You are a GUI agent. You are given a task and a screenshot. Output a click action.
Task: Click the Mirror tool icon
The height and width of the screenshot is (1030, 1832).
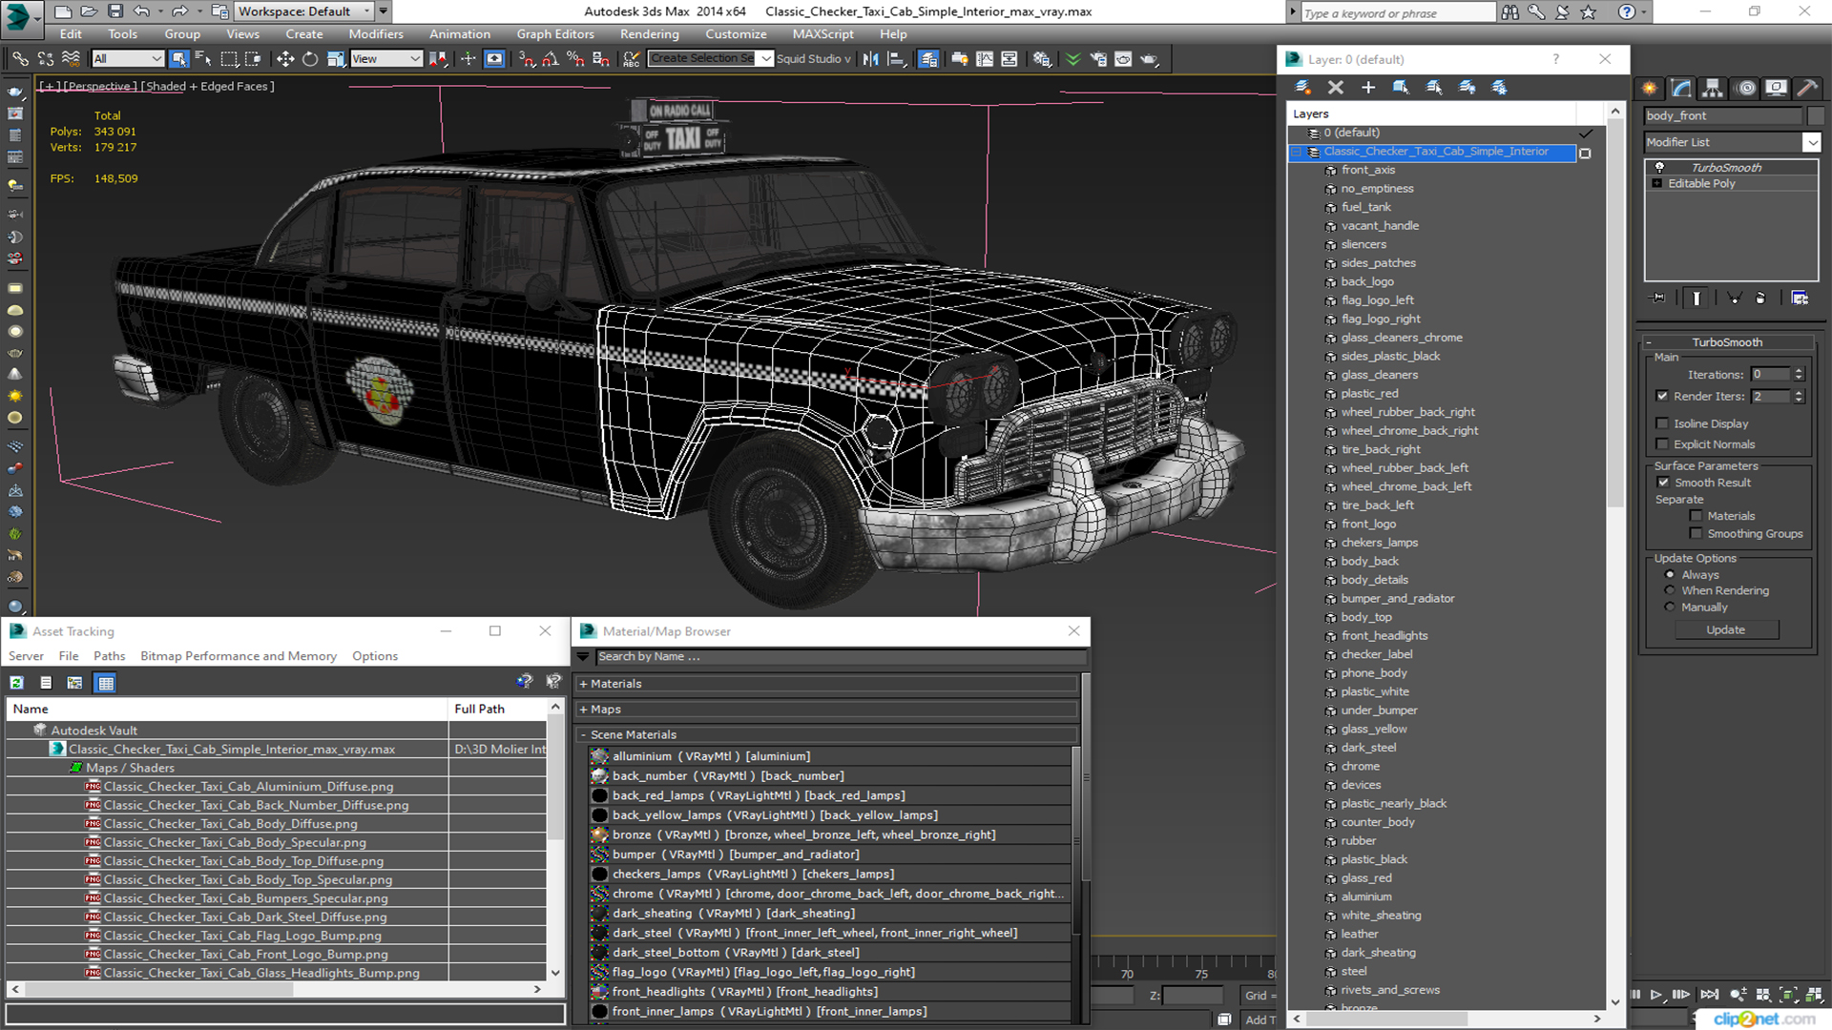870,59
